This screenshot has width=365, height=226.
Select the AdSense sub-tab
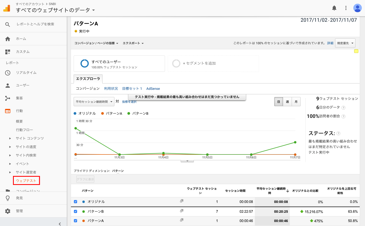tap(153, 89)
